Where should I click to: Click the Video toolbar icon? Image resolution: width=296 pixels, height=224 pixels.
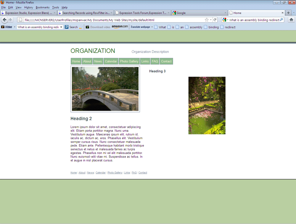coord(7,27)
